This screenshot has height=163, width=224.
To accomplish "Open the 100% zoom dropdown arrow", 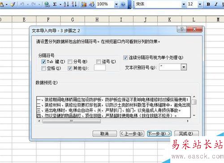I will pyautogui.click(x=116, y=4).
